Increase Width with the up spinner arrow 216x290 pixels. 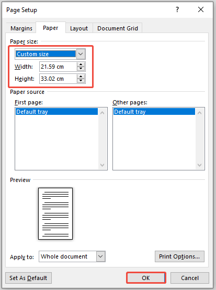click(81, 65)
